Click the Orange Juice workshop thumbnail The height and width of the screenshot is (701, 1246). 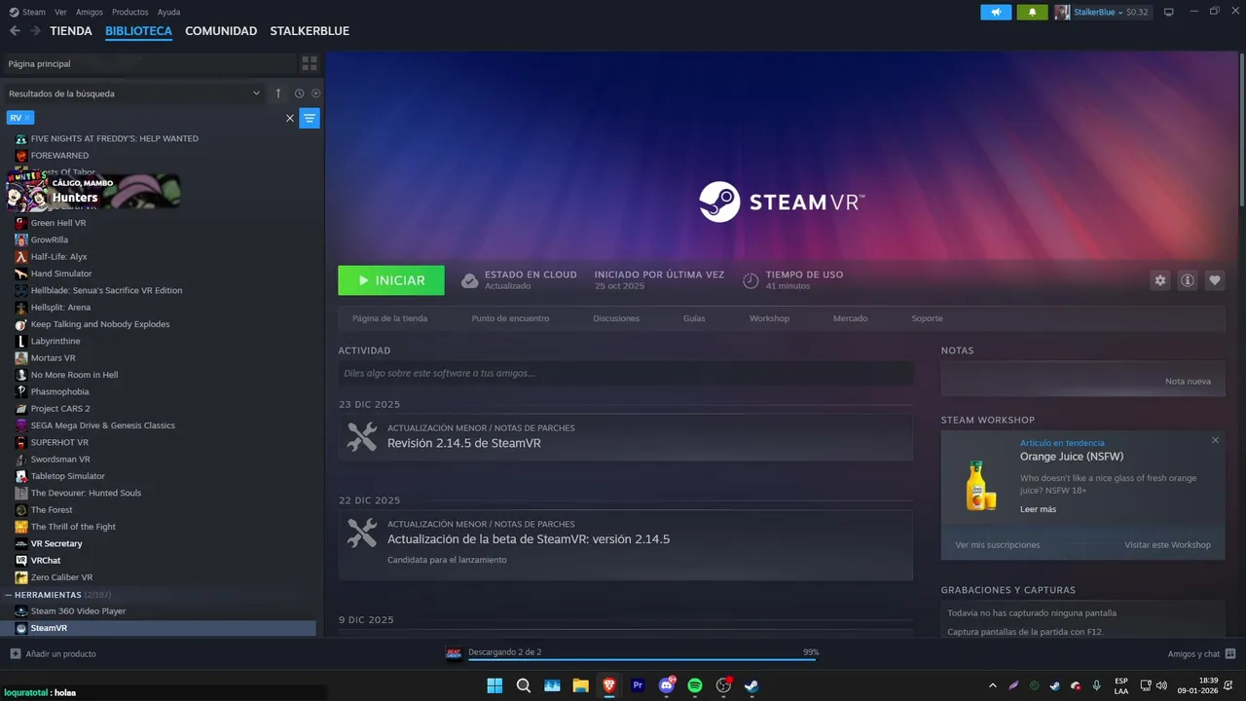(x=980, y=486)
